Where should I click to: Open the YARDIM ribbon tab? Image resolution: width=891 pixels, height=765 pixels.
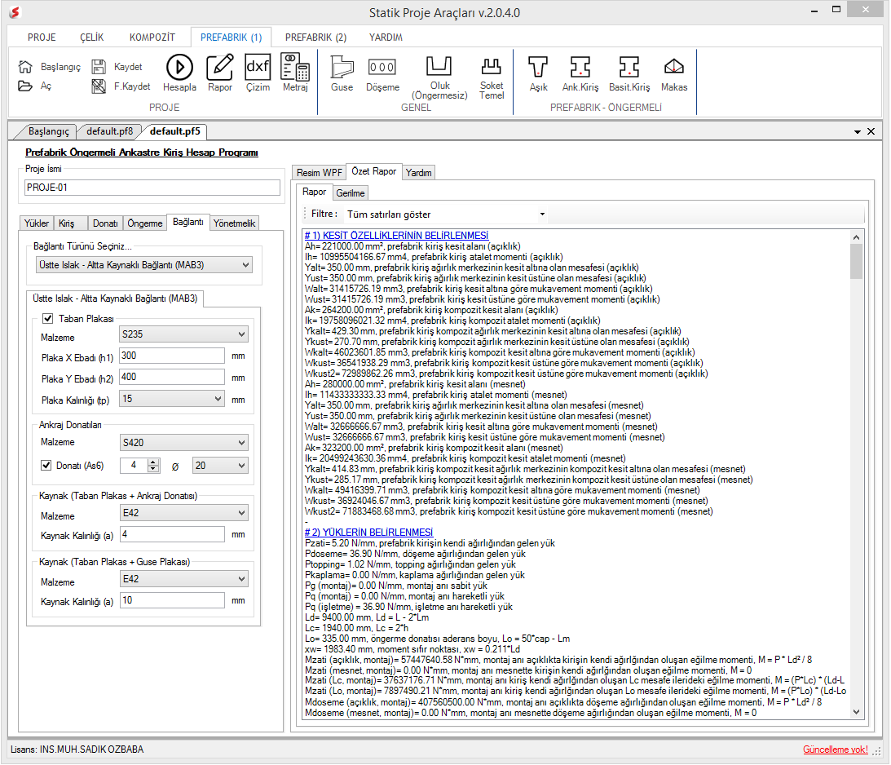coord(386,38)
